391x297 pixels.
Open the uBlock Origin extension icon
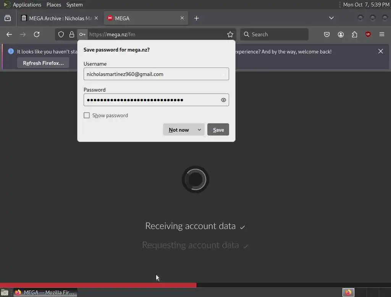pyautogui.click(x=368, y=34)
